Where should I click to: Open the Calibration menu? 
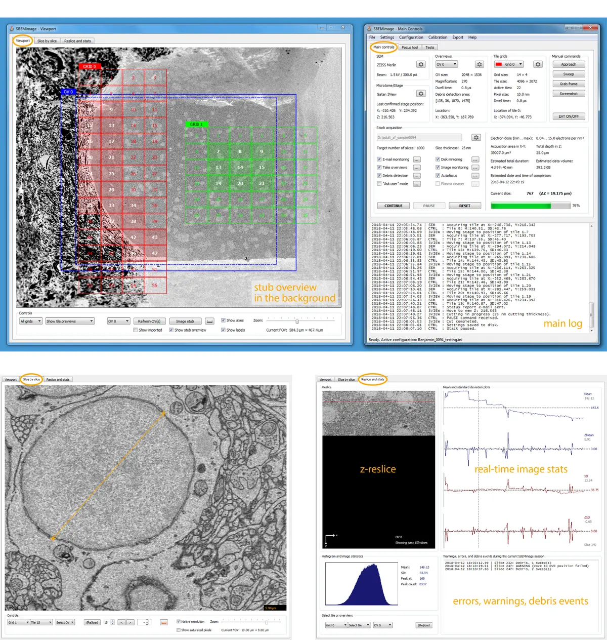pyautogui.click(x=438, y=37)
